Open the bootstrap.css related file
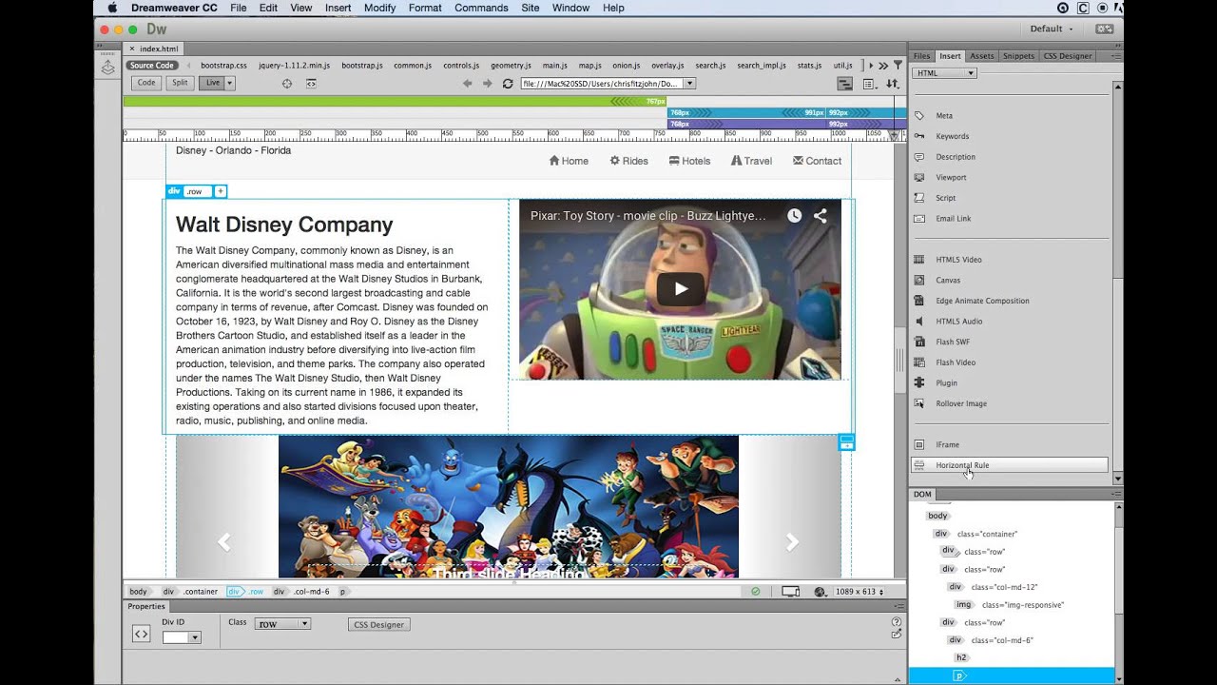Viewport: 1217px width, 685px height. tap(223, 66)
